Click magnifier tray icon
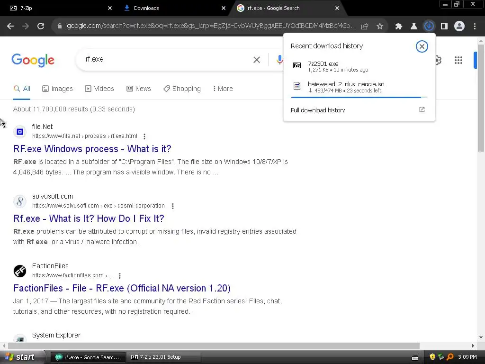The width and height of the screenshot is (485, 364). tap(450, 357)
